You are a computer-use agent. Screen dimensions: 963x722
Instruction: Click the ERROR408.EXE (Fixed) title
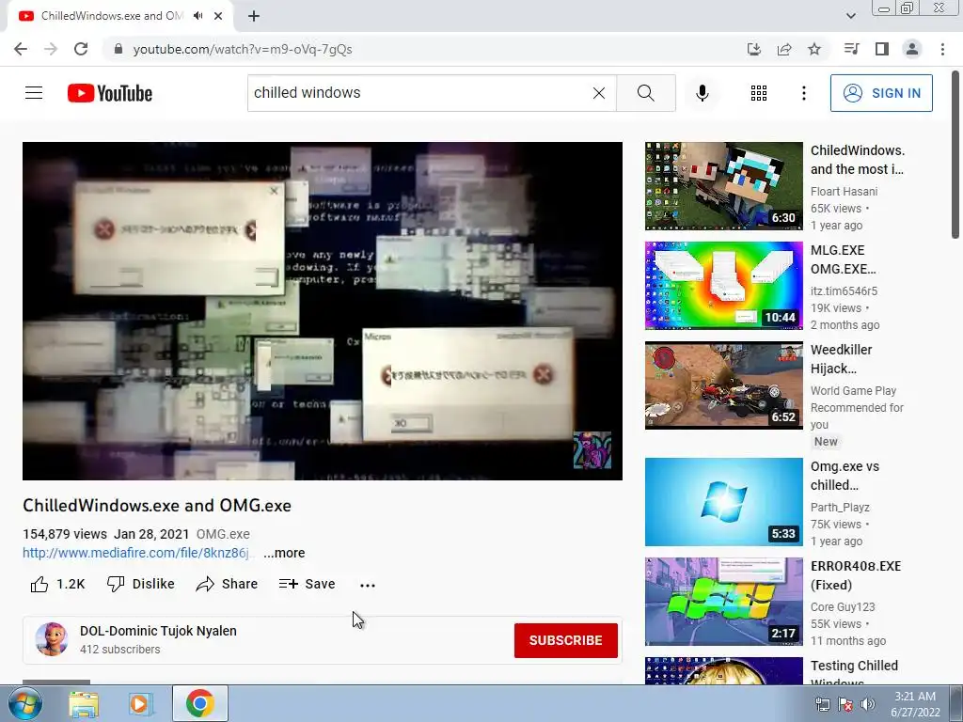pos(856,575)
